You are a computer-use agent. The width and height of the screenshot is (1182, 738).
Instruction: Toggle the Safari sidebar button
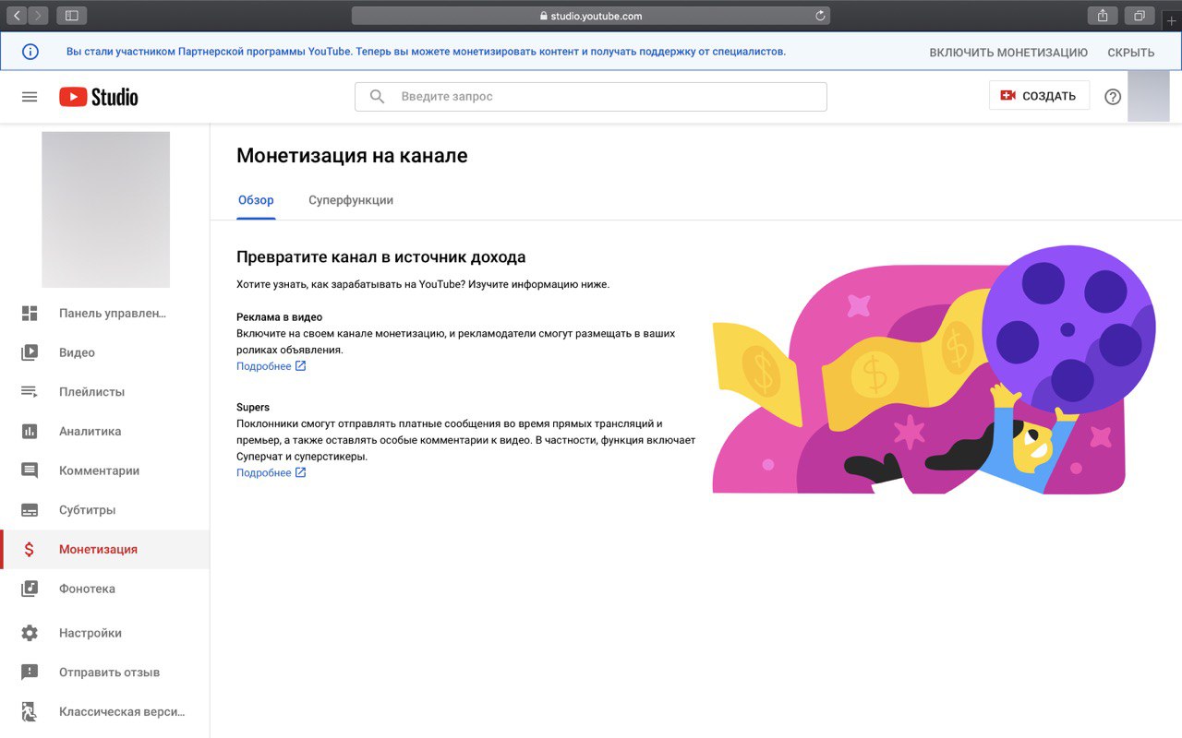(x=71, y=16)
